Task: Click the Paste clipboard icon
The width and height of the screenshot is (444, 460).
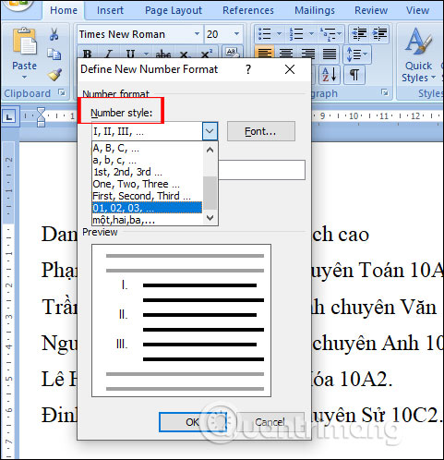Action: tap(24, 42)
